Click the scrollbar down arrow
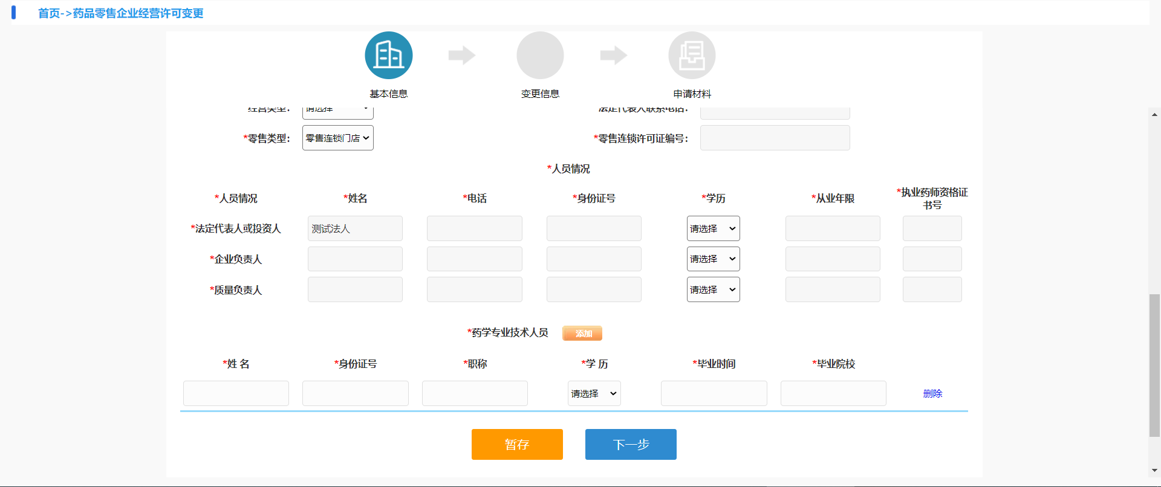The image size is (1161, 487). (1154, 470)
